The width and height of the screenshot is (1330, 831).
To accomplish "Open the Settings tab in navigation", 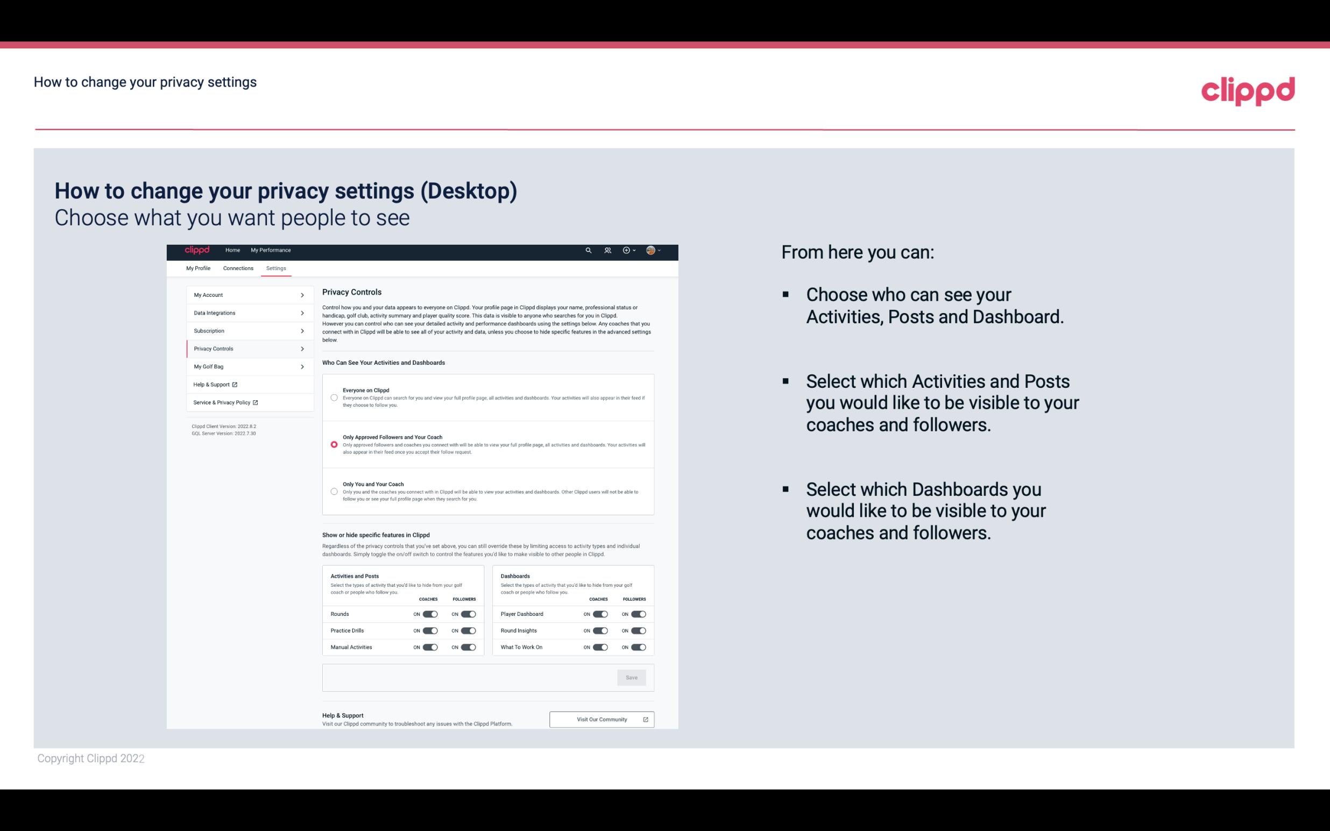I will (276, 268).
